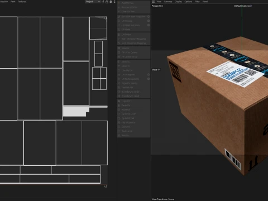The width and height of the screenshot is (268, 201).
Task: Click Stop Interactive Mapping
Action: [x=133, y=43]
